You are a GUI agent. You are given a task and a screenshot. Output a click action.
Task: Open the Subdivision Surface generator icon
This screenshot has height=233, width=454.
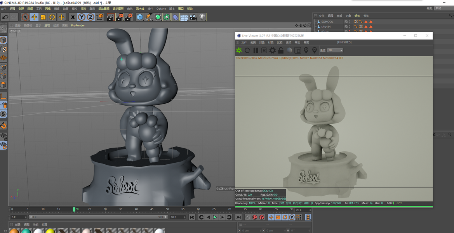pyautogui.click(x=158, y=17)
